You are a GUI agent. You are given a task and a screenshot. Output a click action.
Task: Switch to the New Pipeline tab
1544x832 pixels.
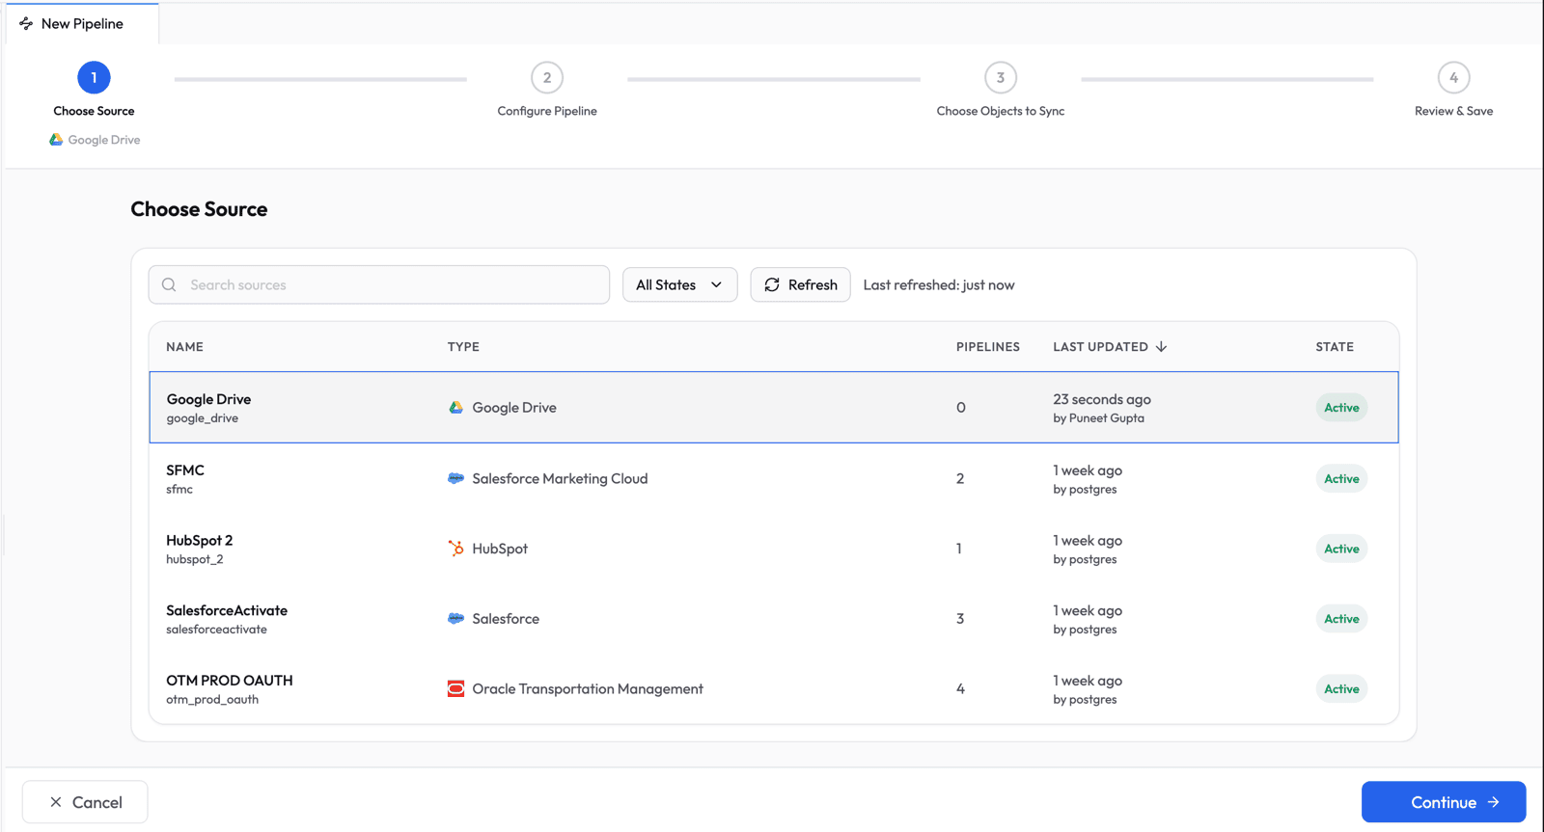click(82, 23)
